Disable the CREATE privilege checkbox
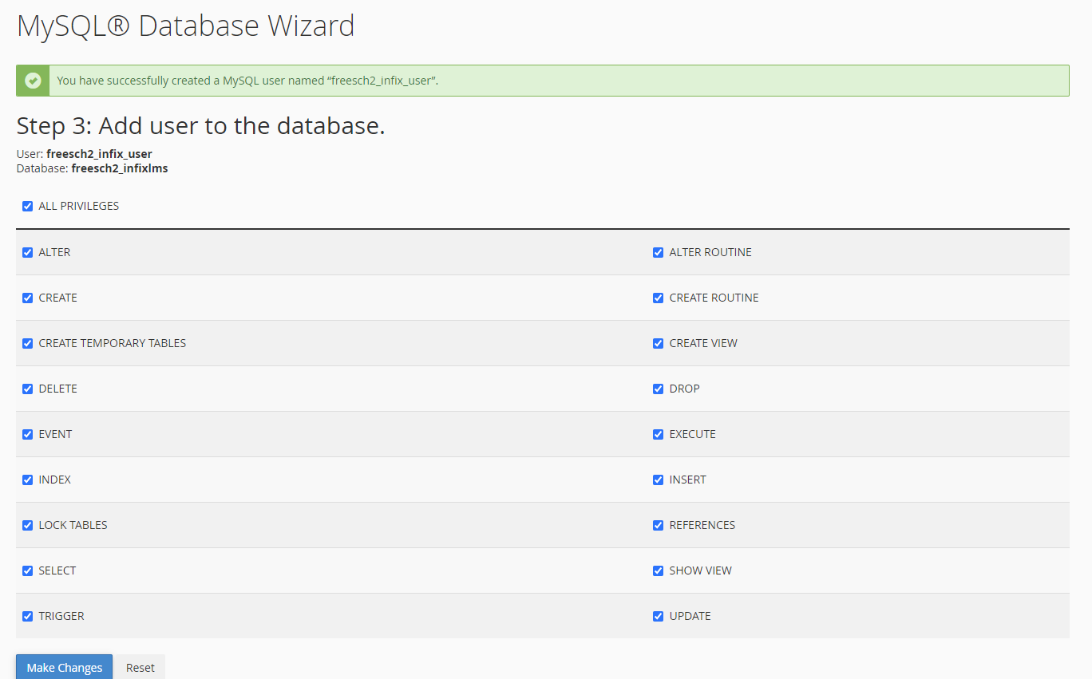1092x679 pixels. click(x=28, y=298)
